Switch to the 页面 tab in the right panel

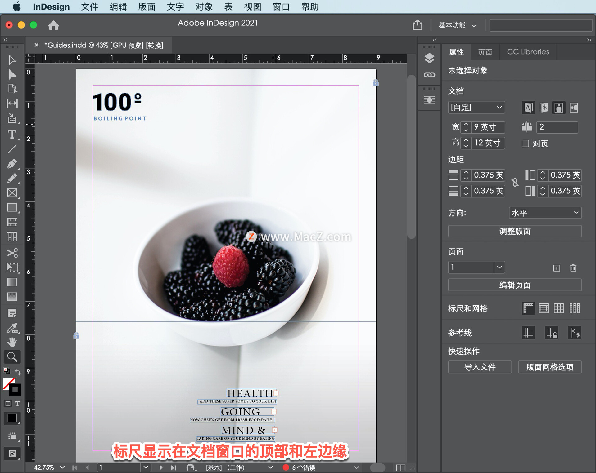[x=485, y=52]
